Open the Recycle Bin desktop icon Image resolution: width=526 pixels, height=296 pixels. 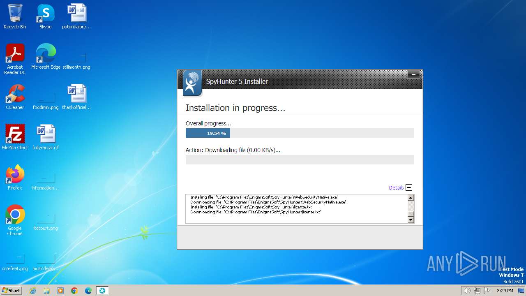15,16
